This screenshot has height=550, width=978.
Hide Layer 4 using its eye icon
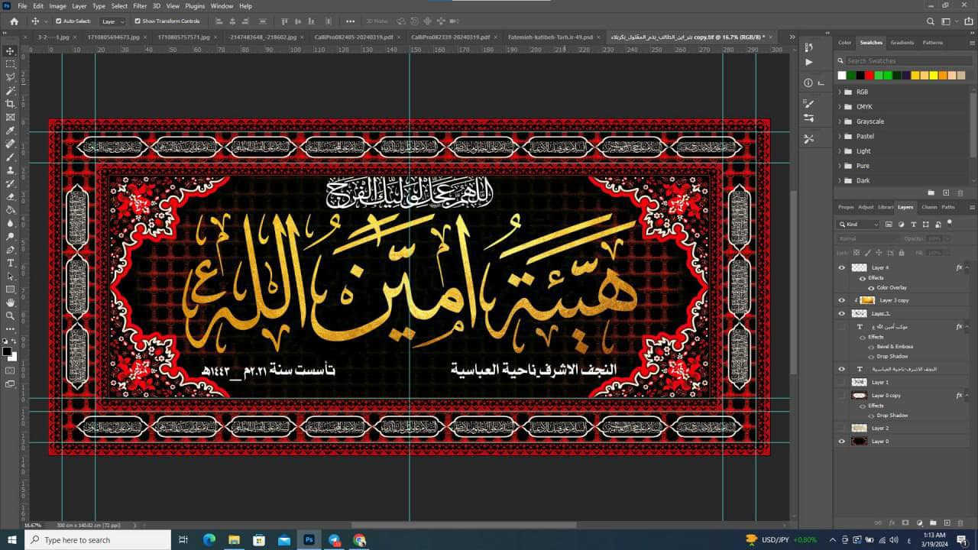click(x=842, y=268)
